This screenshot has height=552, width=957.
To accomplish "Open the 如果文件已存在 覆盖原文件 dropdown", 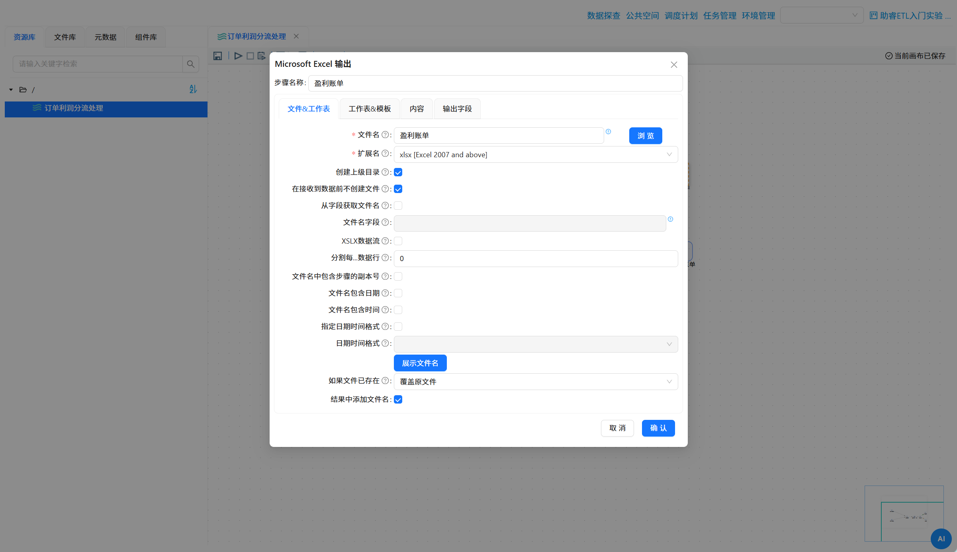I will point(536,382).
